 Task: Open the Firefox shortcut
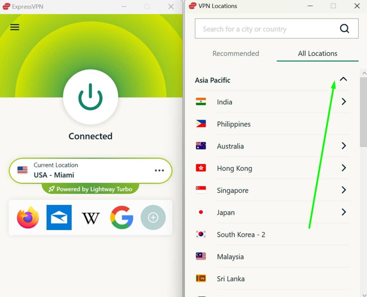coord(28,217)
